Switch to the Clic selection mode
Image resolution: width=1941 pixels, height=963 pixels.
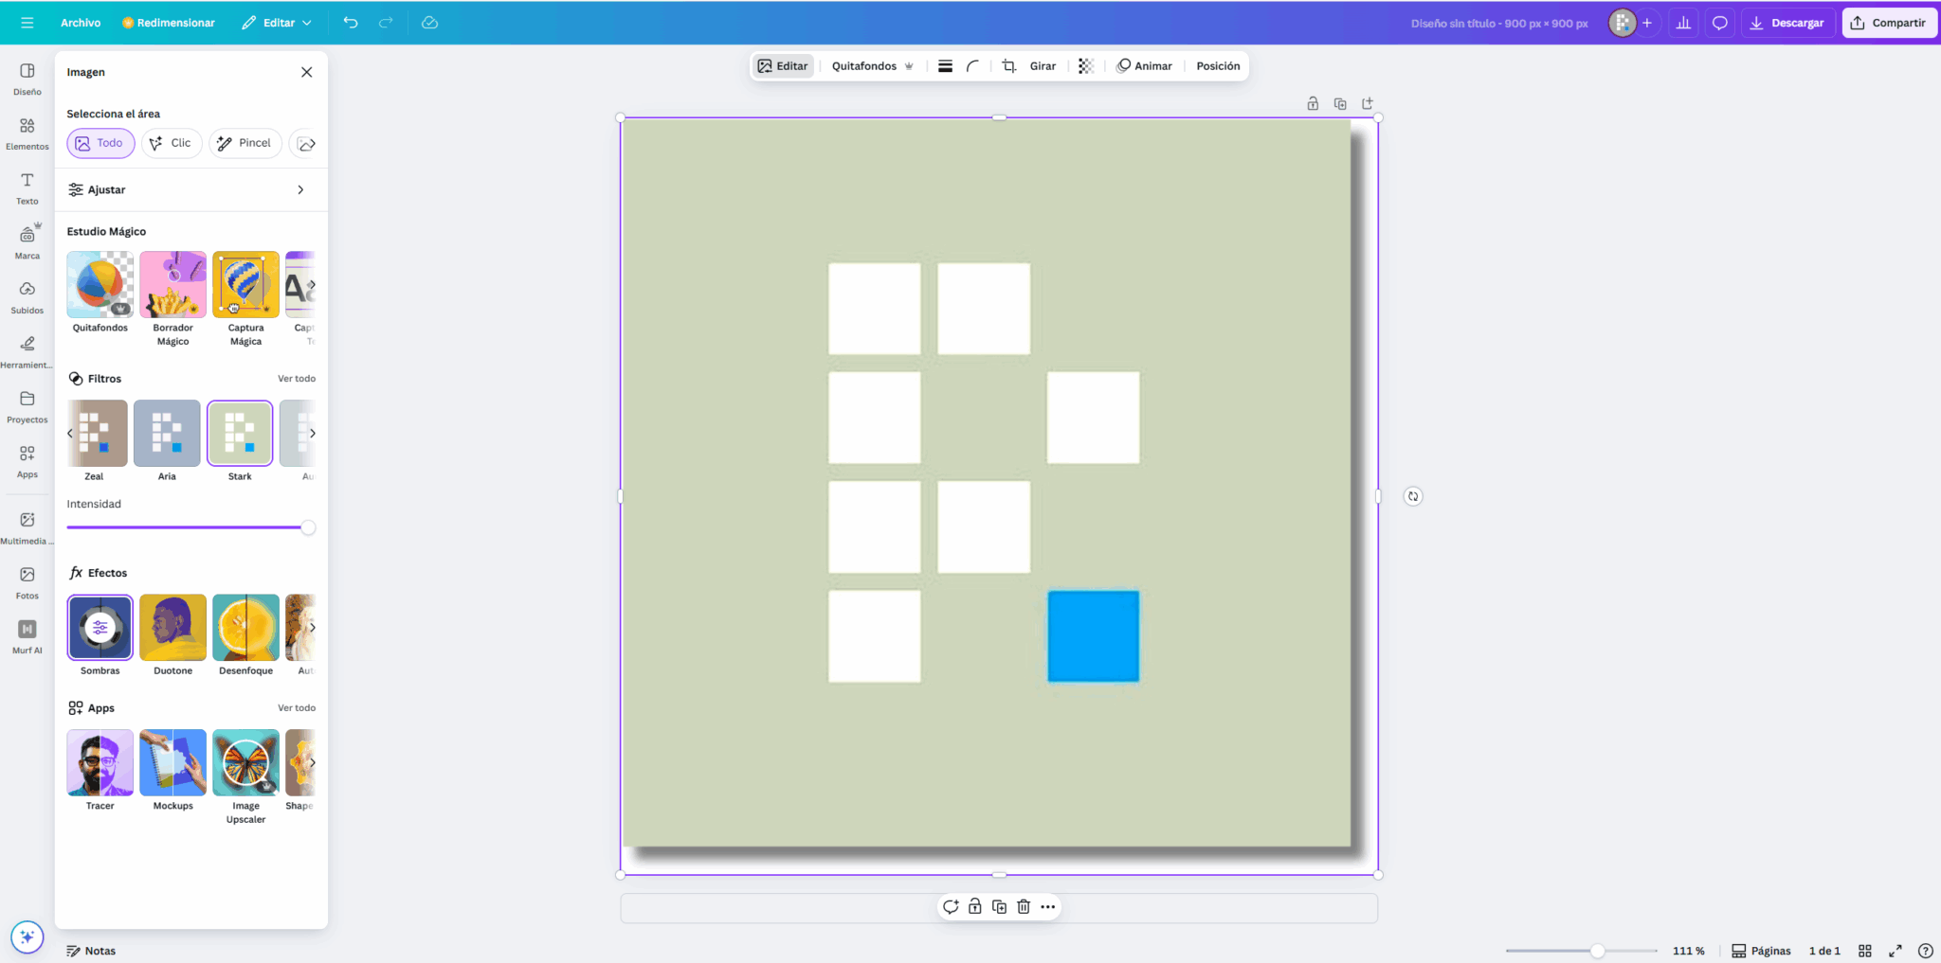tap(171, 143)
